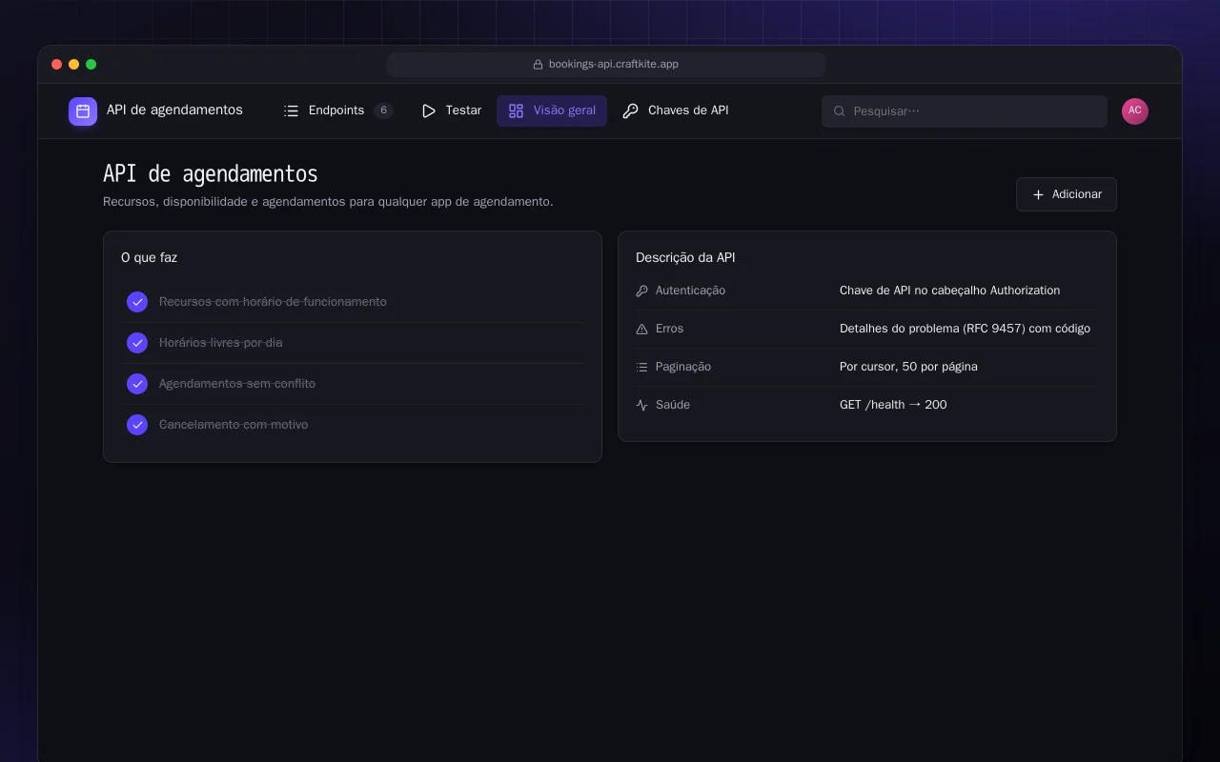
Task: Click the warning triangle icon beside Erros
Action: click(642, 329)
